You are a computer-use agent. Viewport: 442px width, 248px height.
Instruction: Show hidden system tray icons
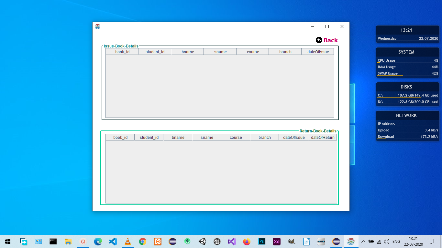coord(363,241)
